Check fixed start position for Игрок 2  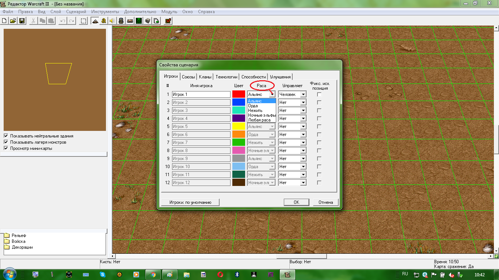(319, 102)
